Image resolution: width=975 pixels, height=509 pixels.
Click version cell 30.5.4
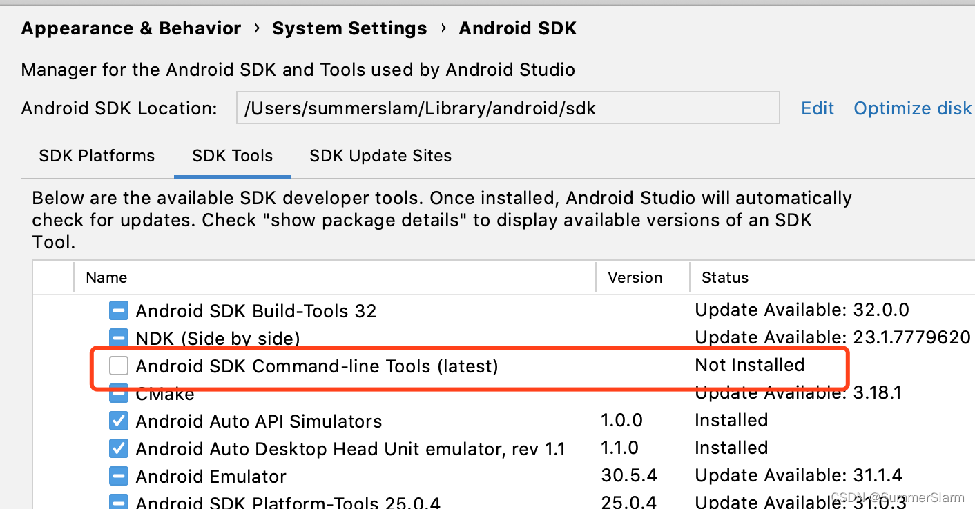(x=629, y=476)
